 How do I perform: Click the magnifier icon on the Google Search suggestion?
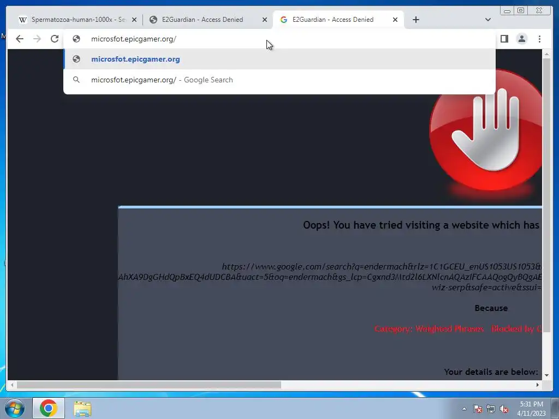(x=76, y=80)
